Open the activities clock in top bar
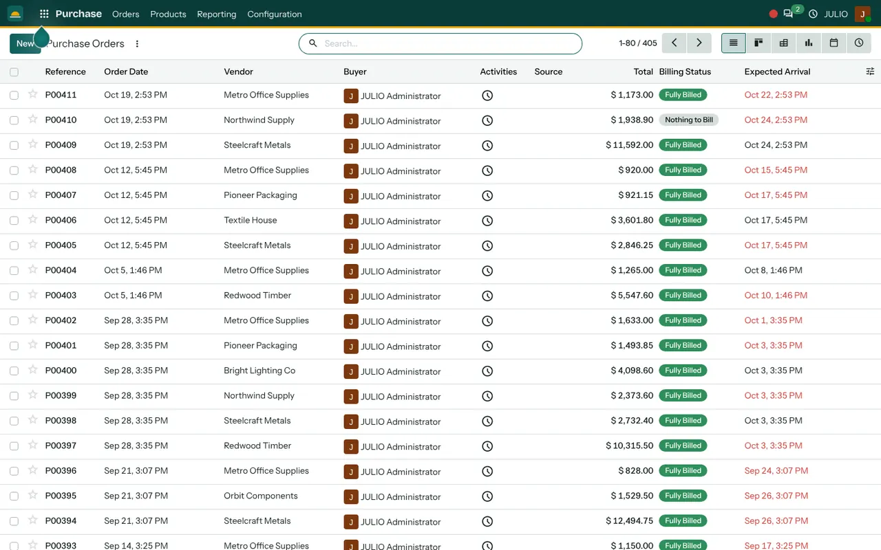 (813, 14)
